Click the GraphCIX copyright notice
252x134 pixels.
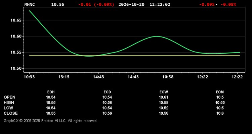coord(51,121)
